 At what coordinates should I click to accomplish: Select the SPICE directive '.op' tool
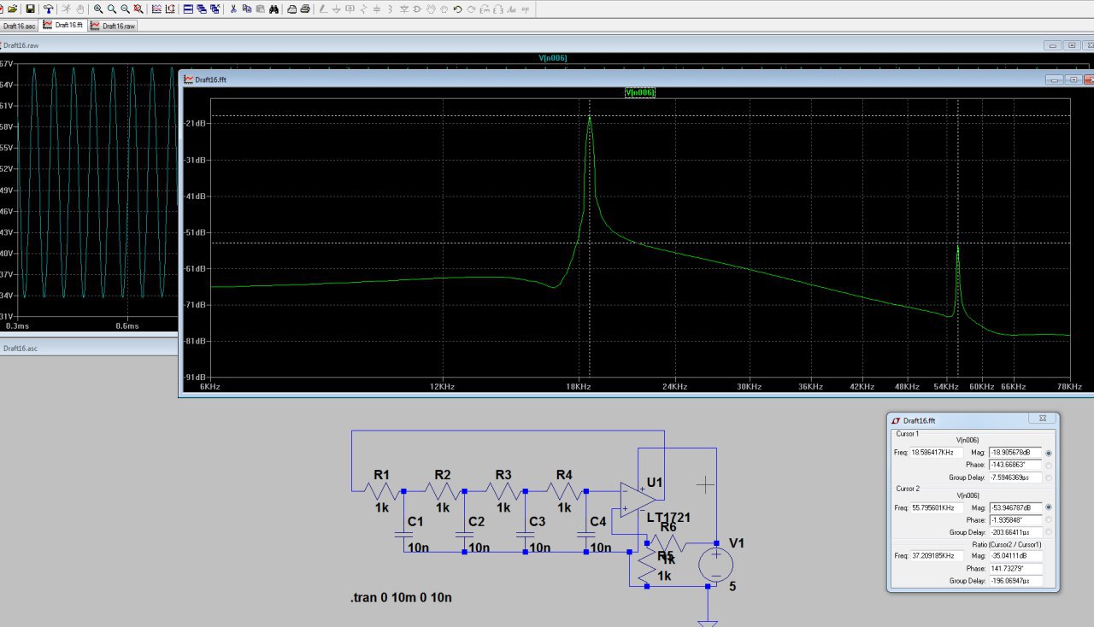coord(525,9)
